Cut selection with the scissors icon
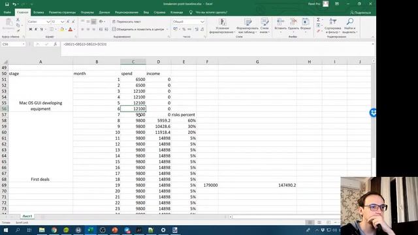This screenshot has height=235, width=418. click(18, 20)
